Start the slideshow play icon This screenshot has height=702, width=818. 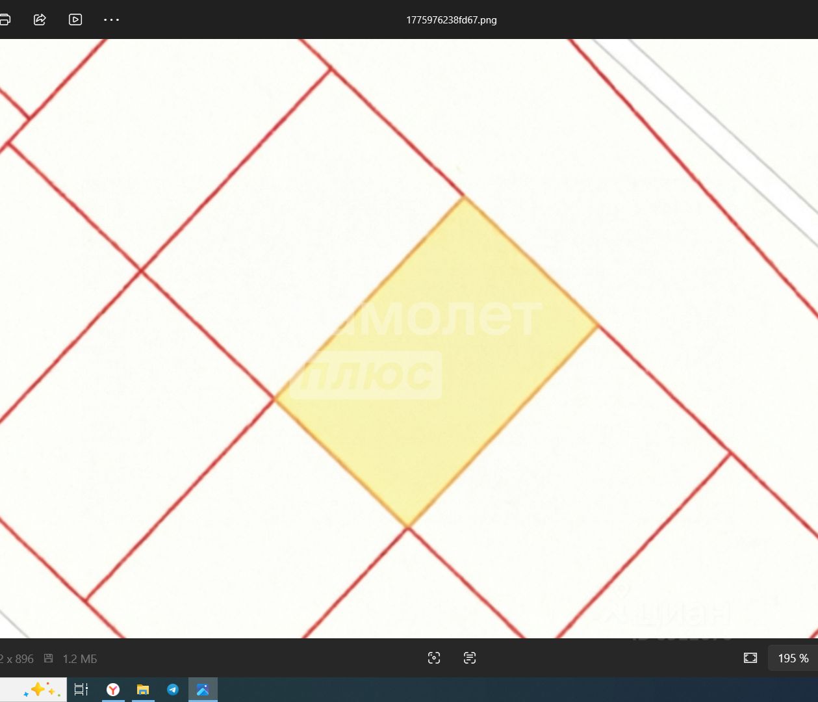75,19
